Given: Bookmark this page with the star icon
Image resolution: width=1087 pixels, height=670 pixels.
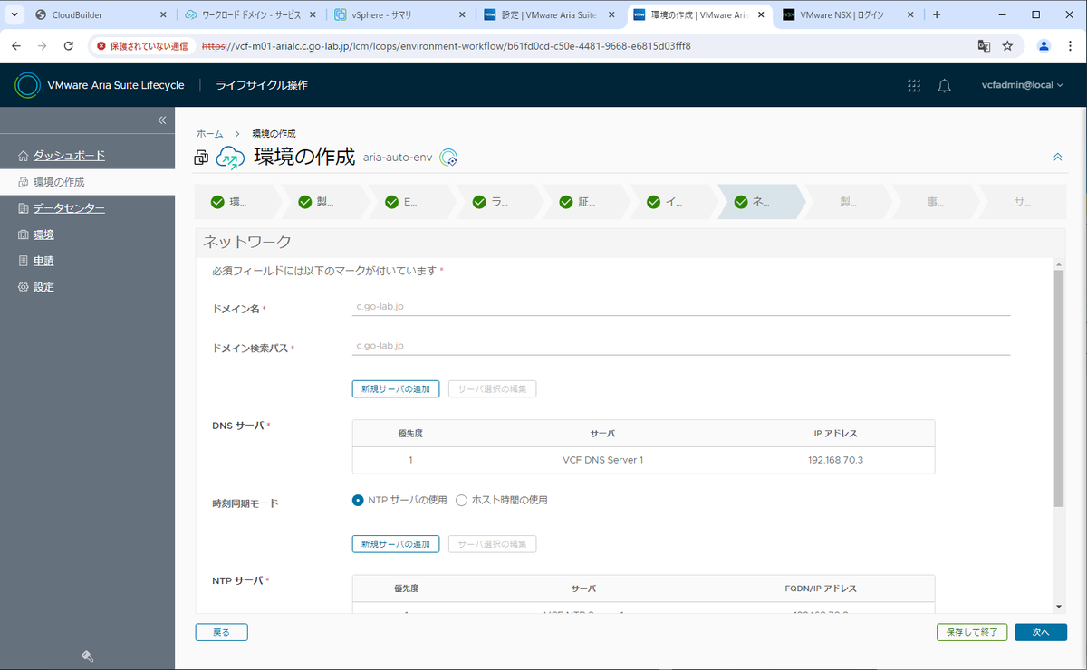Looking at the screenshot, I should [1007, 45].
